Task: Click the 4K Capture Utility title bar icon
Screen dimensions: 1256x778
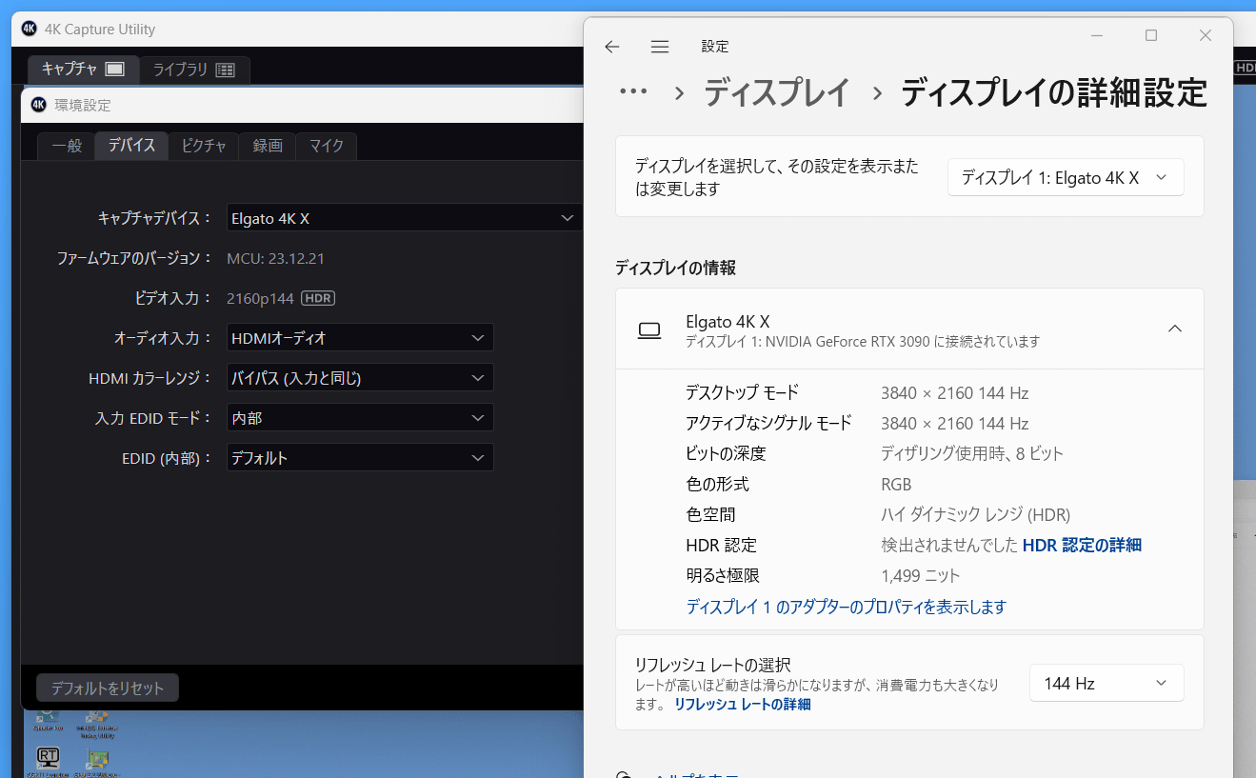Action: click(x=29, y=29)
